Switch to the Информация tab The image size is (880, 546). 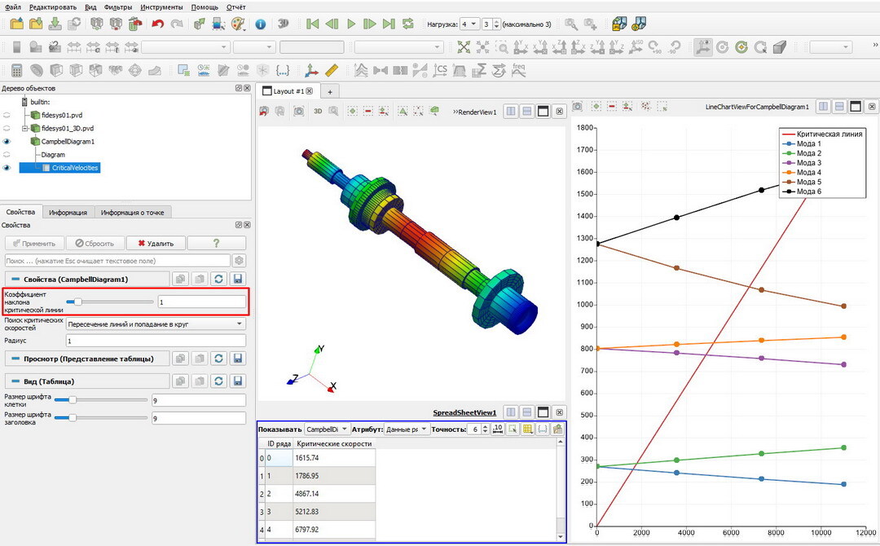(68, 212)
